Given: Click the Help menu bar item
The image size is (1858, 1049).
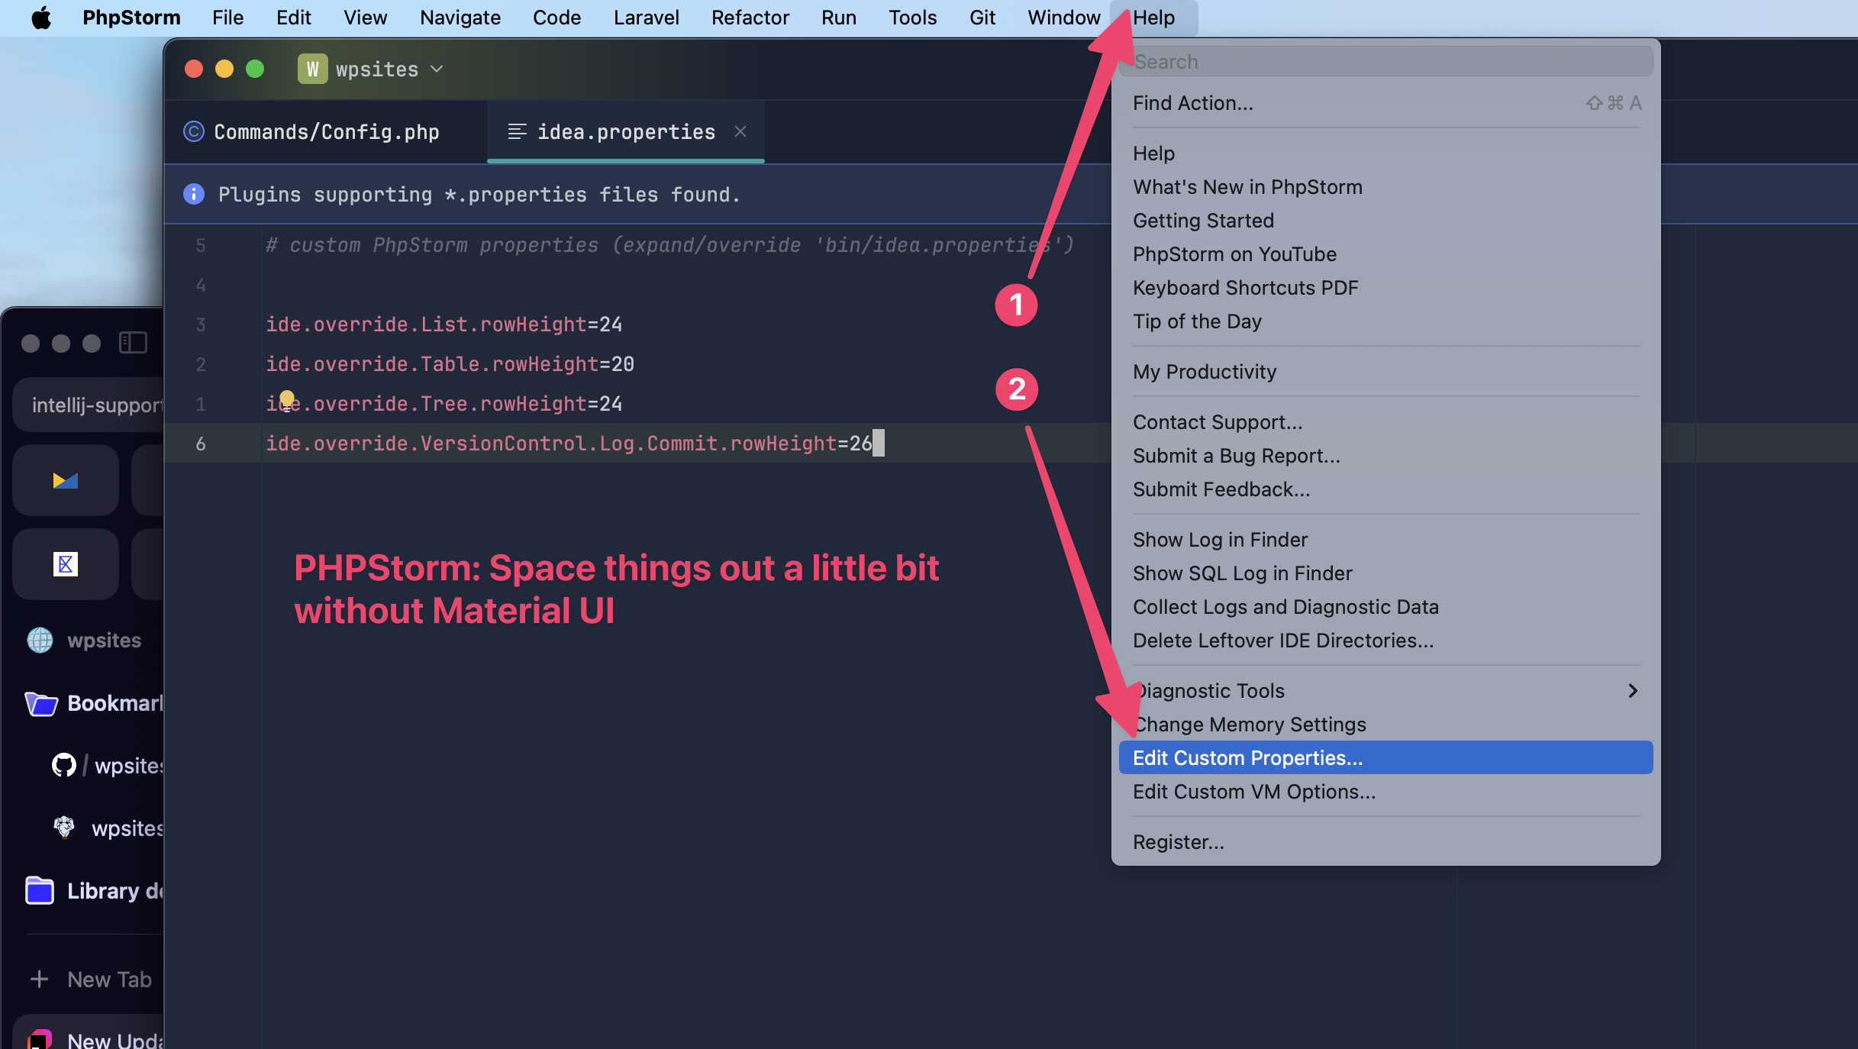Looking at the screenshot, I should point(1153,18).
